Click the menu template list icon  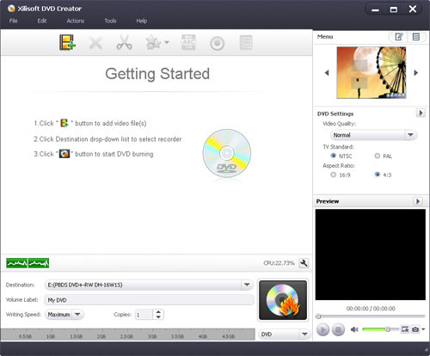tap(416, 37)
